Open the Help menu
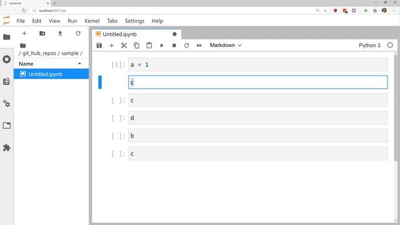400x225 pixels. coord(157,21)
